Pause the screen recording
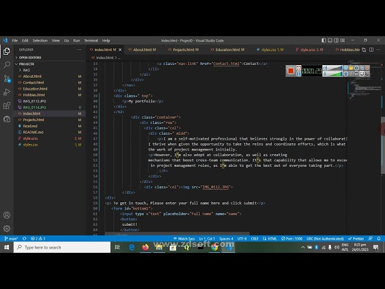The width and height of the screenshot is (385, 289). (298, 73)
